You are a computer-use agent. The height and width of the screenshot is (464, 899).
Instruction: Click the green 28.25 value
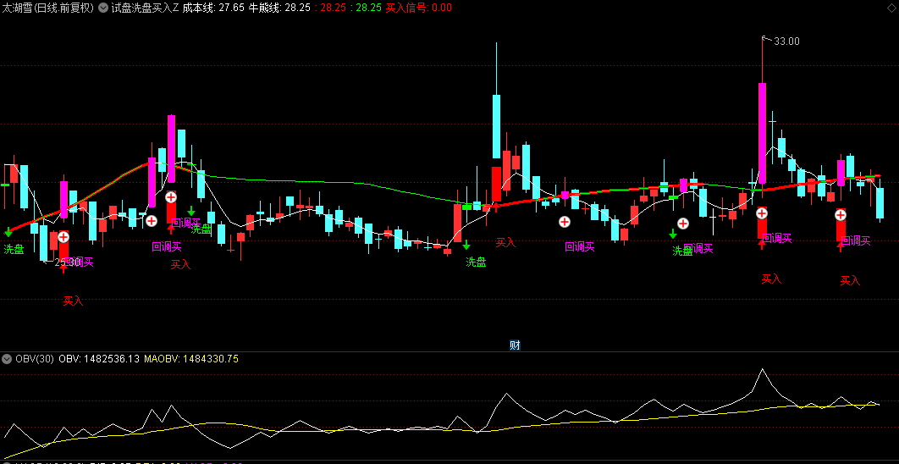369,8
